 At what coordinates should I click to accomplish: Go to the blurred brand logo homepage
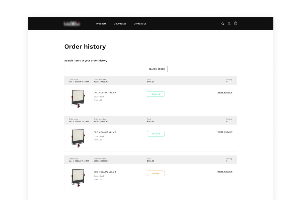pos(72,24)
